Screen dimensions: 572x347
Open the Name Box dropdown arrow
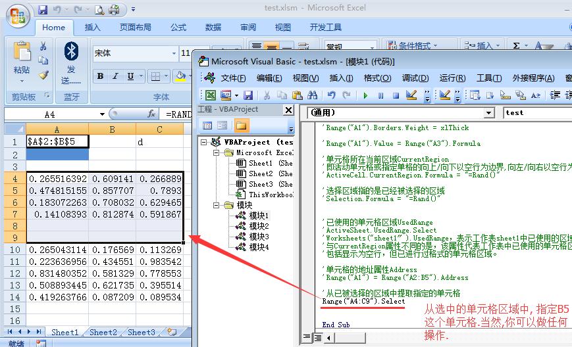[x=102, y=114]
